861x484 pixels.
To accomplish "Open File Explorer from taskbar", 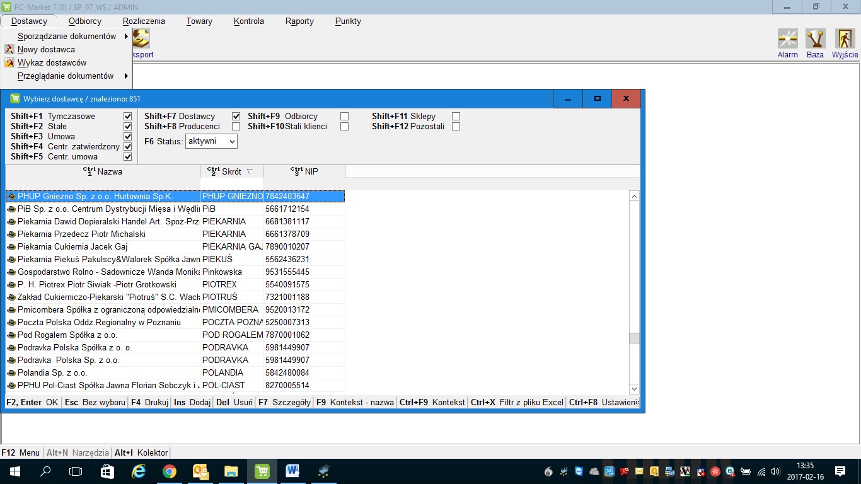I will [231, 471].
